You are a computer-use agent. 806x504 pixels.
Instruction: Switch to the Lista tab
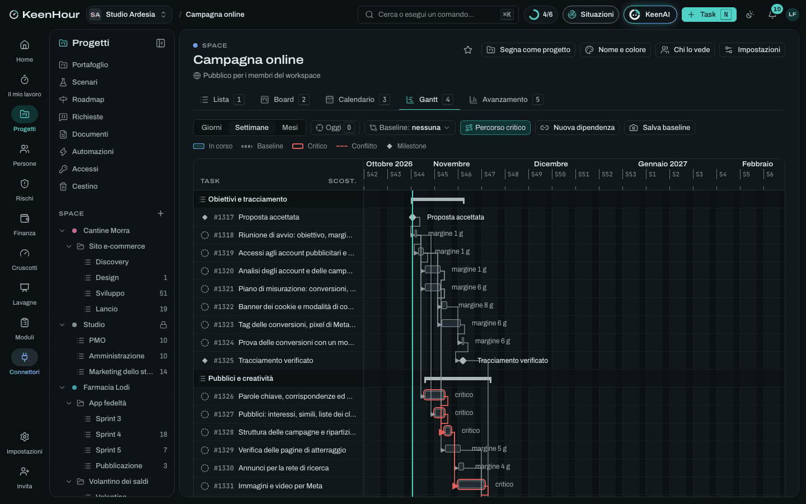222,100
